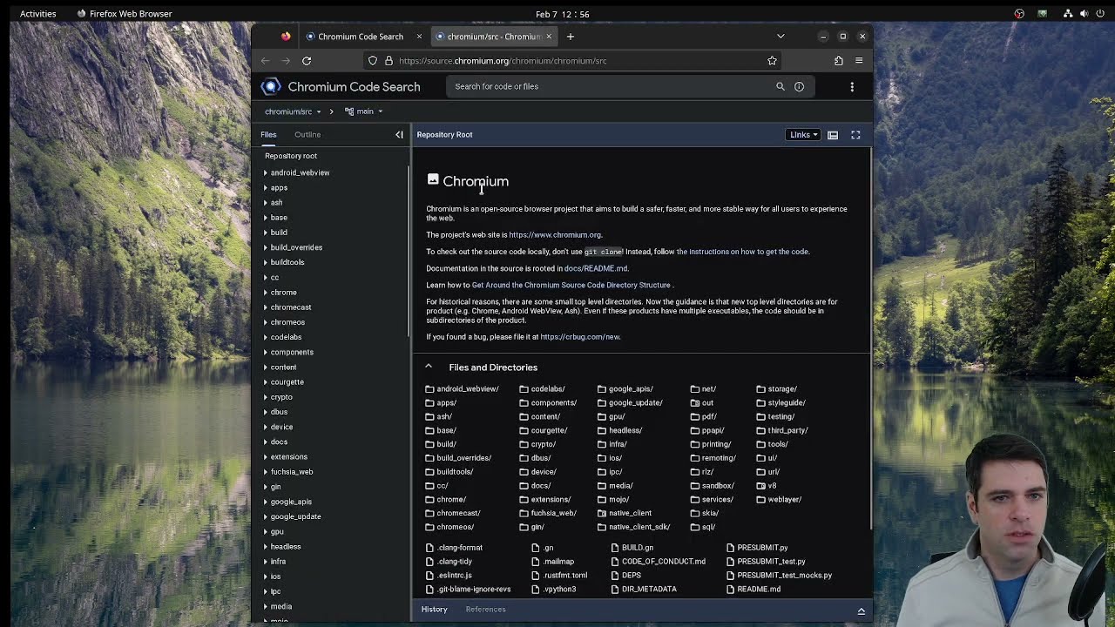
Task: Open the android_webview/ folder in Files and Directories
Action: pyautogui.click(x=462, y=389)
